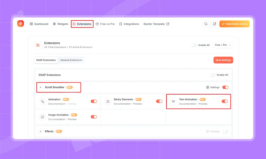Switch to the General Extensions tab
266x159 pixels.
71,60
